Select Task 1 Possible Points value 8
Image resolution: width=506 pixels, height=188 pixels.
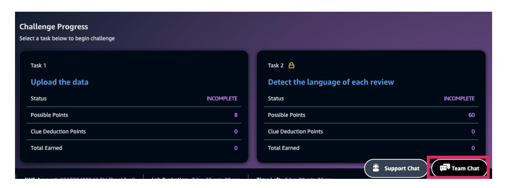236,115
